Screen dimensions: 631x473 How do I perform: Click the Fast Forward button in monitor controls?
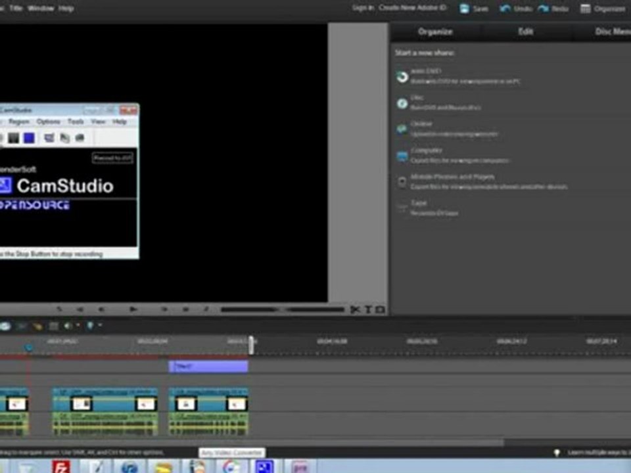pos(185,309)
